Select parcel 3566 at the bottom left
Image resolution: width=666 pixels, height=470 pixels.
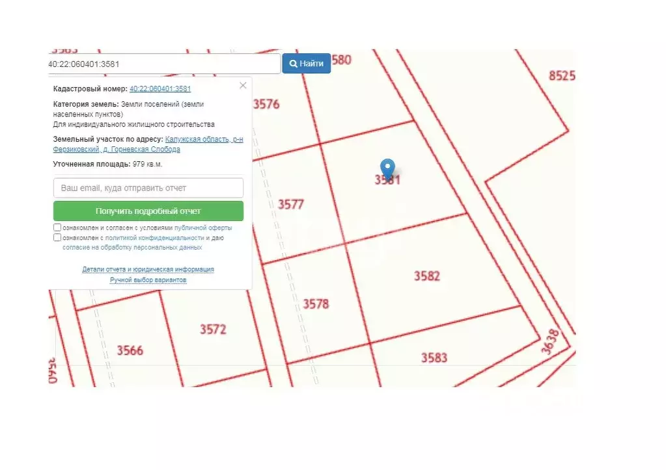click(x=130, y=350)
